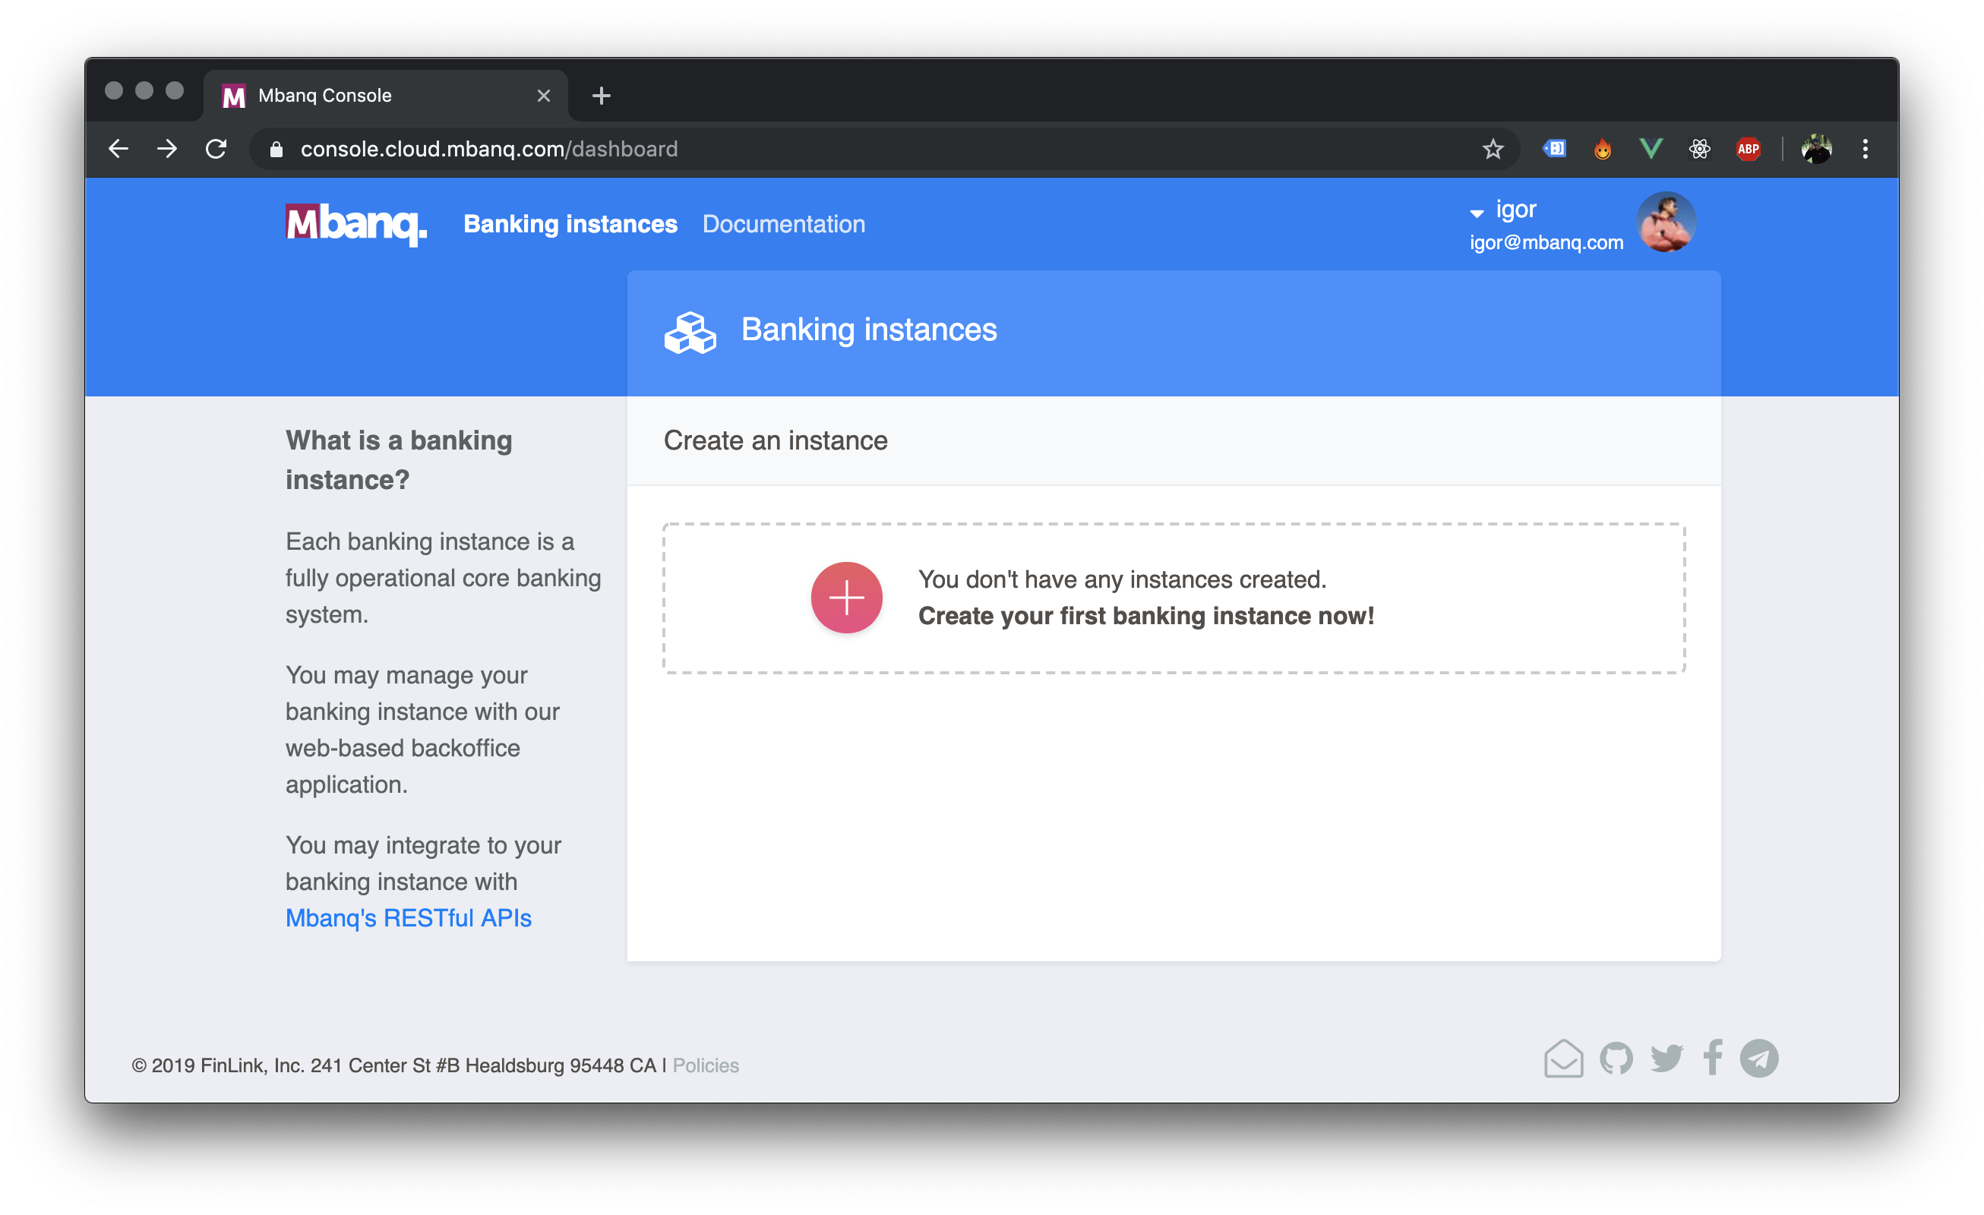Viewport: 1984px width, 1215px height.
Task: Open the AdBlock Plus extension icon
Action: click(x=1747, y=149)
